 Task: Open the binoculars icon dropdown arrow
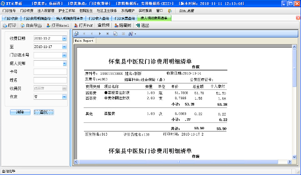(x=135, y=34)
